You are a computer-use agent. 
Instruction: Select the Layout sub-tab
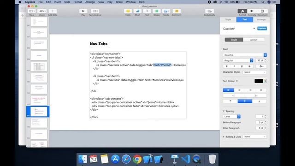click(254, 40)
